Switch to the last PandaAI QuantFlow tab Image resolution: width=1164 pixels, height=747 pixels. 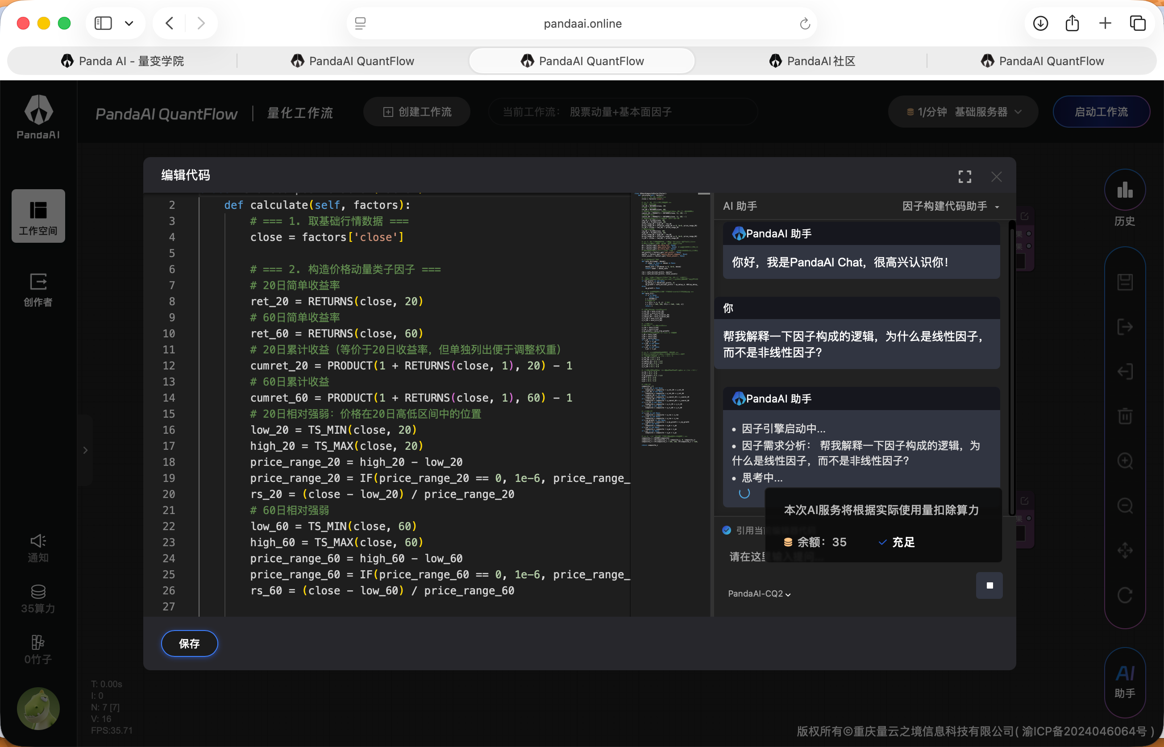[x=1042, y=61]
